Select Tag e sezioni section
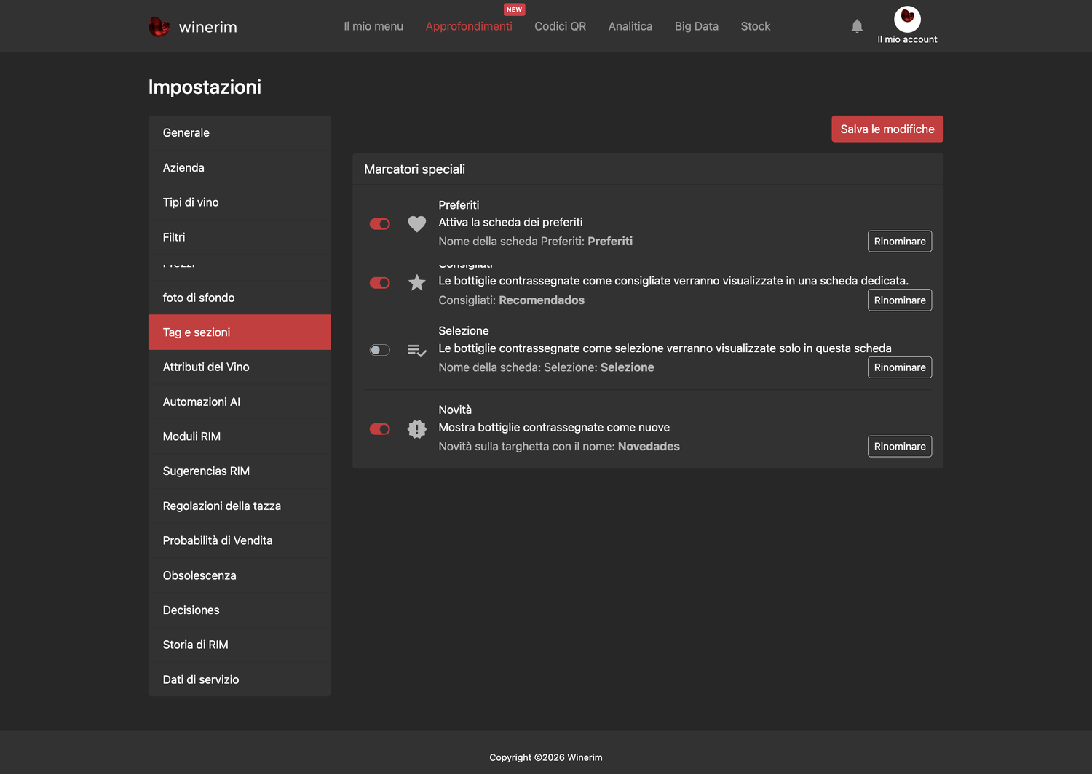Screen dimensions: 1092x774 point(240,332)
